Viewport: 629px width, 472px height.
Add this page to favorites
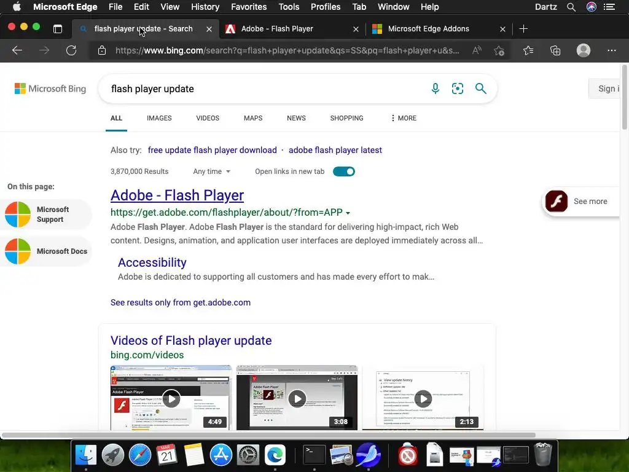pos(499,50)
